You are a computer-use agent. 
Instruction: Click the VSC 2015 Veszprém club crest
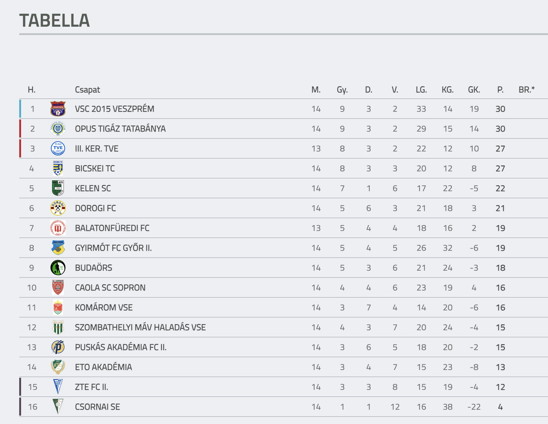click(x=58, y=109)
